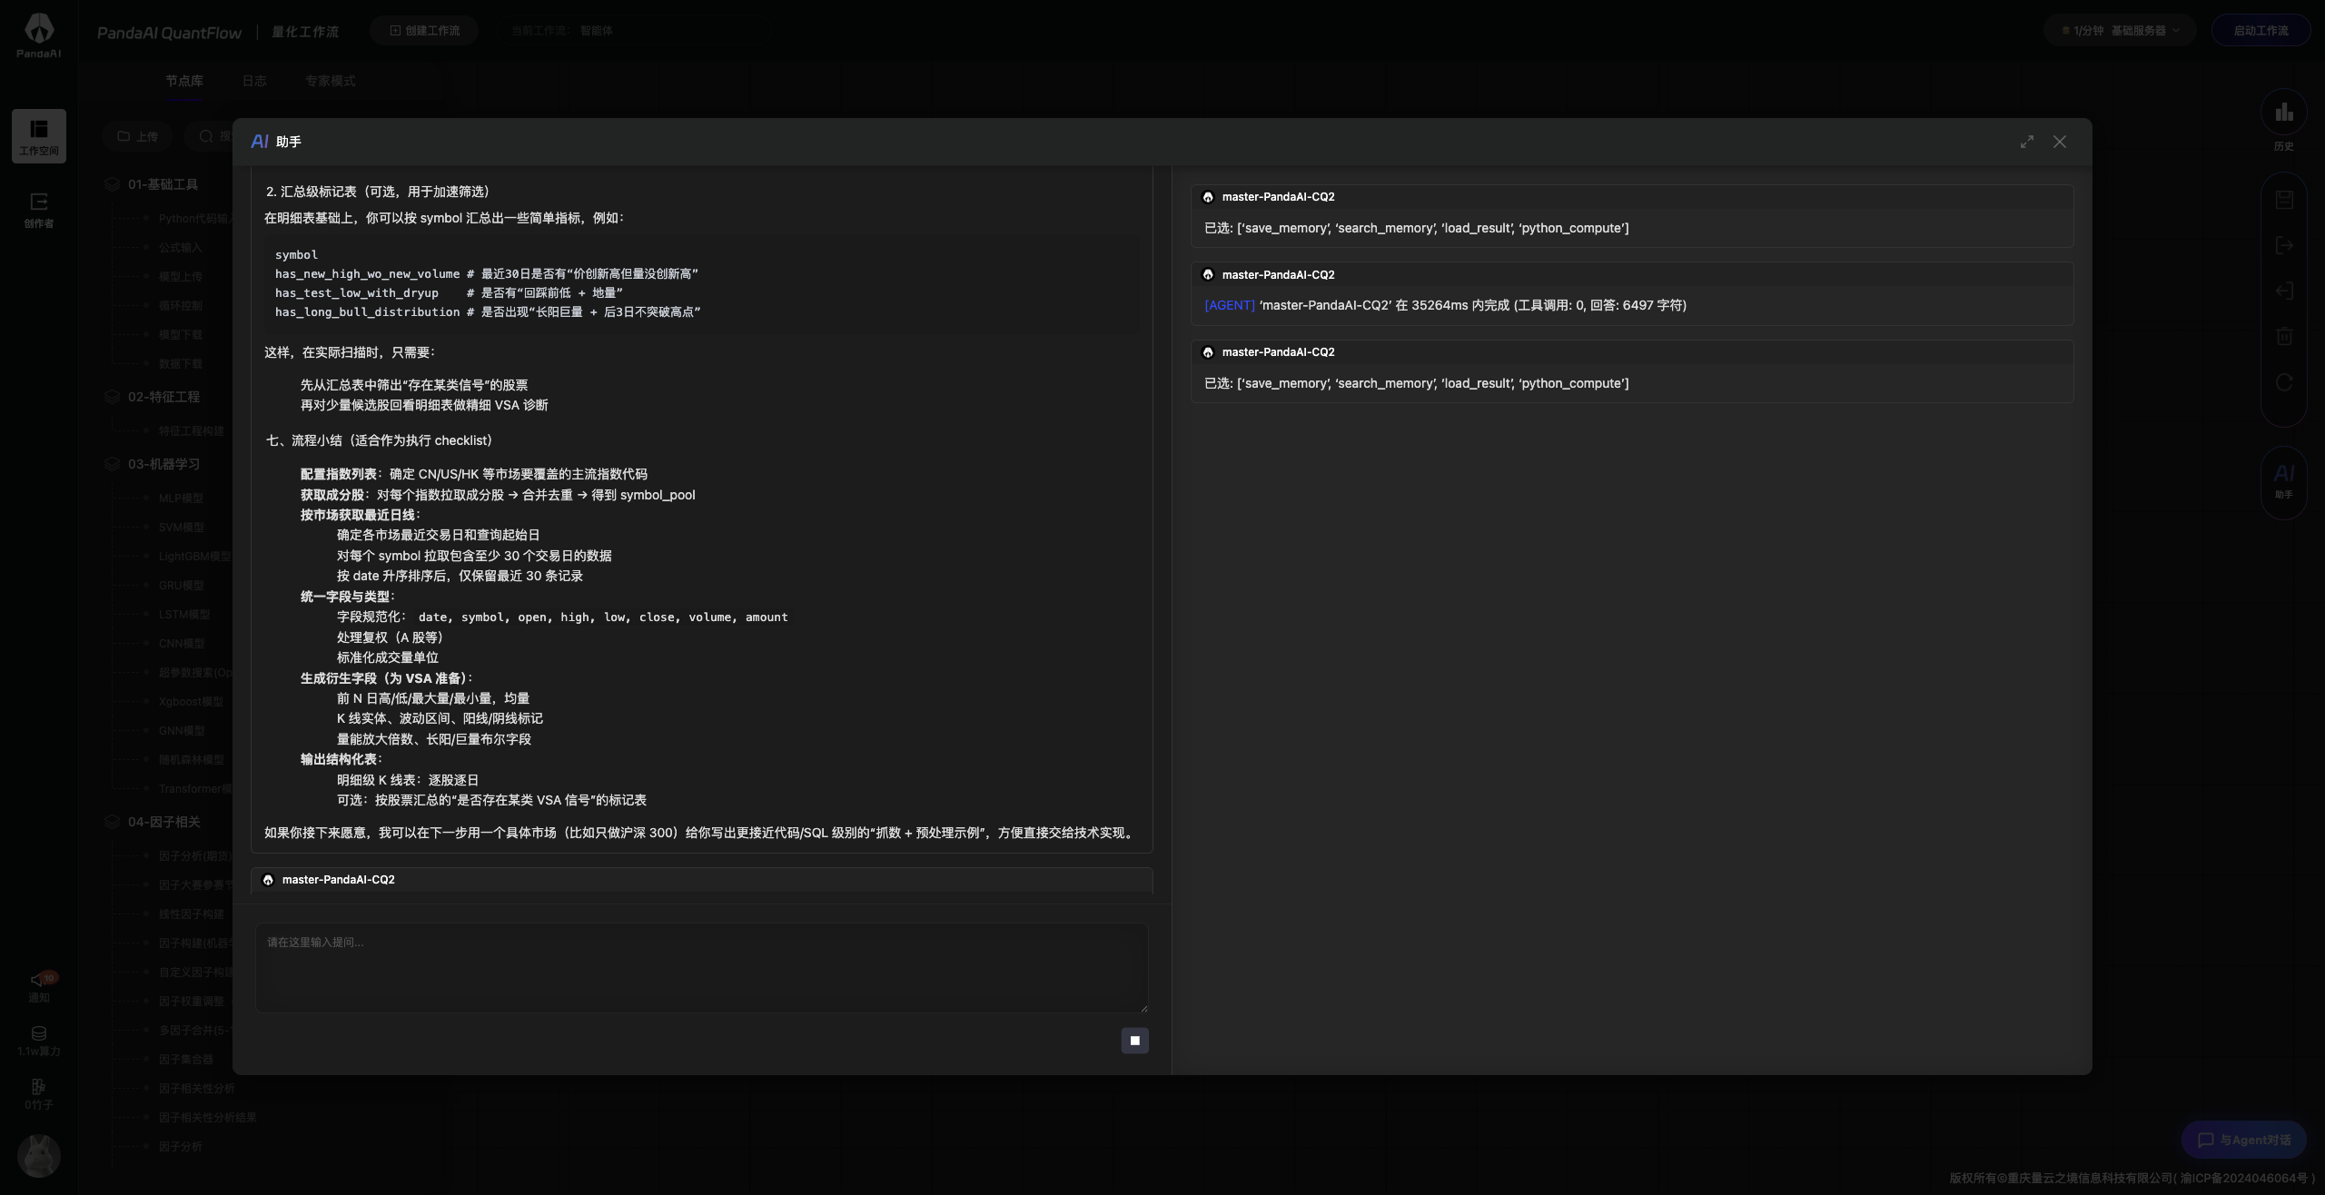The width and height of the screenshot is (2325, 1195).
Task: Open the 创作者 sidebar icon
Action: (x=39, y=209)
